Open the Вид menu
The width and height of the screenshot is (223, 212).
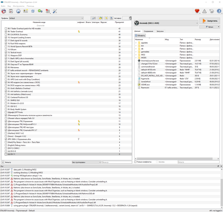pos(9,6)
